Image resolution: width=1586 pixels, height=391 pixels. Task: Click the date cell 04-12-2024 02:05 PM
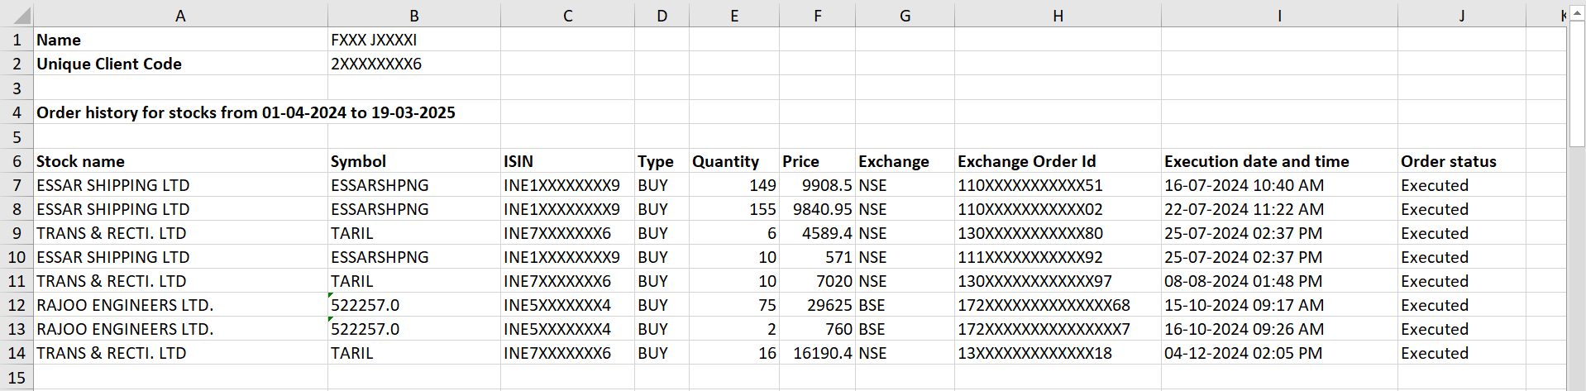[1279, 353]
